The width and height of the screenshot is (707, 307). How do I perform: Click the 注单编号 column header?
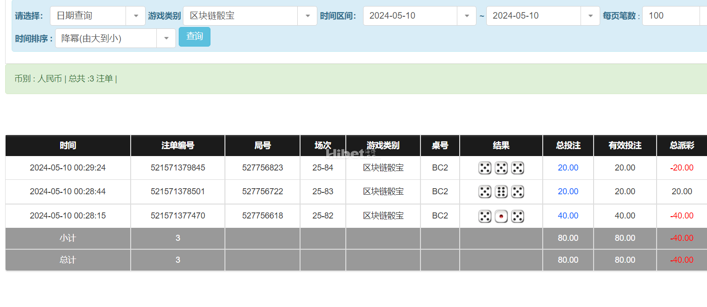pos(178,145)
